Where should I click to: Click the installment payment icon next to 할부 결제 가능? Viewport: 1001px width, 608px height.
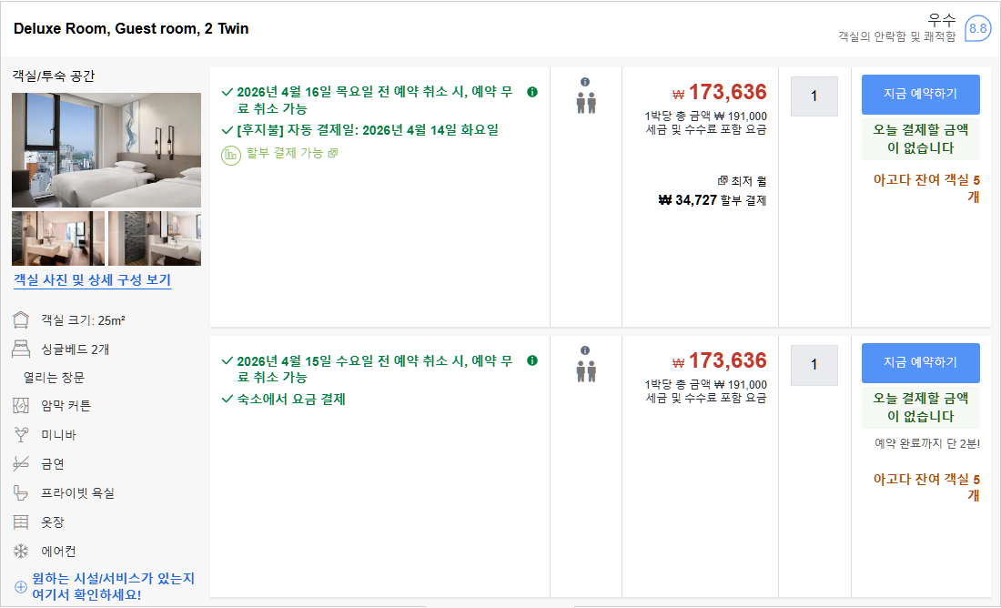click(231, 153)
